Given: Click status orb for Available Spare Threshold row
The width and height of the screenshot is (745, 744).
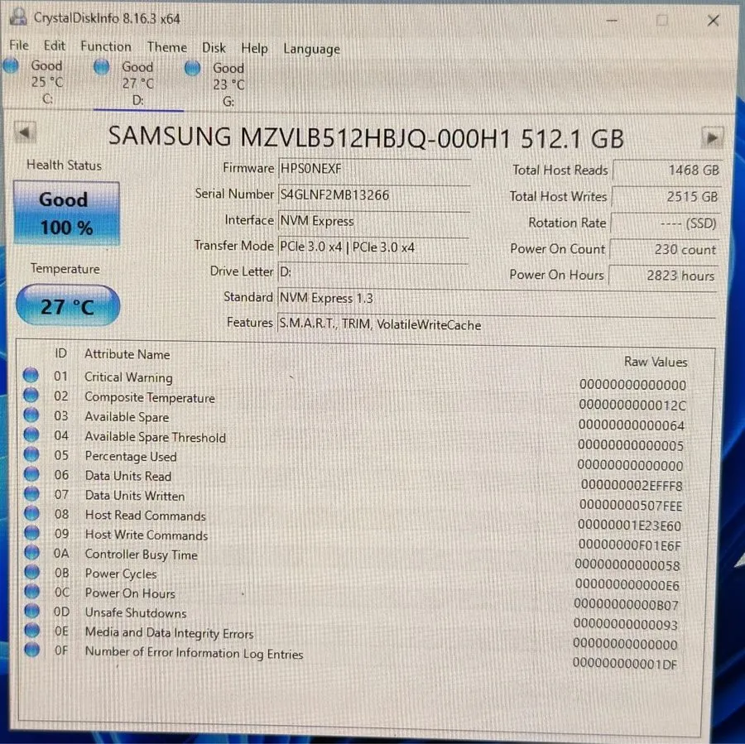Looking at the screenshot, I should 31,434.
